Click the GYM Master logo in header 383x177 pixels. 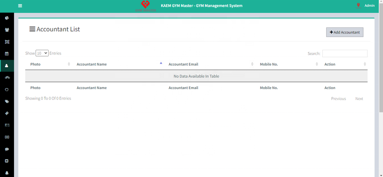146,6
